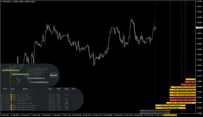
Task: Click the New York session bar on the map
Action: pyautogui.click(x=11, y=70)
